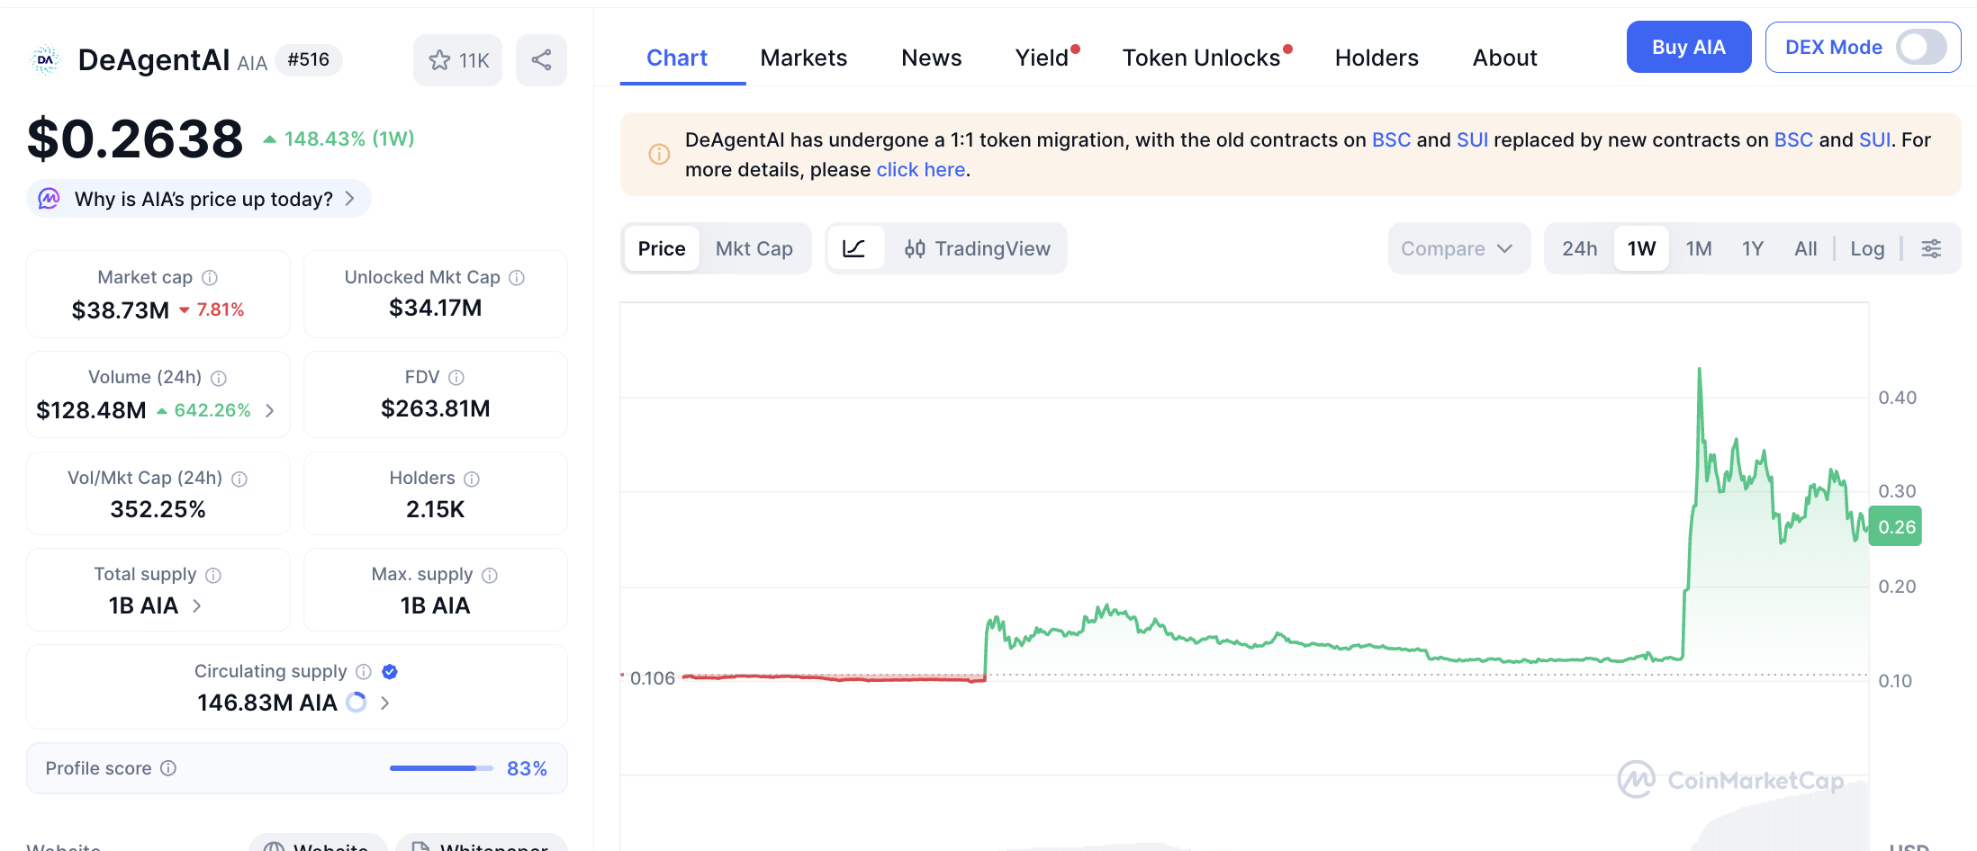The height and width of the screenshot is (851, 1977).
Task: Expand Circulating supply details chevron
Action: [385, 703]
